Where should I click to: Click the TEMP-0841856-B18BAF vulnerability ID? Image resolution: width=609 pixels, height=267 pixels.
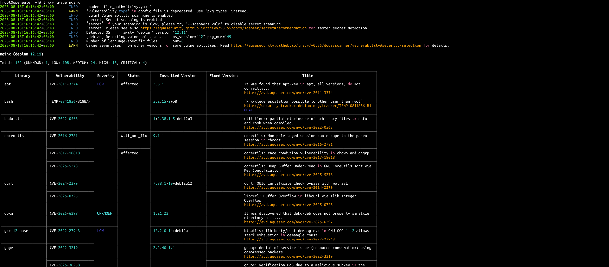(x=70, y=102)
